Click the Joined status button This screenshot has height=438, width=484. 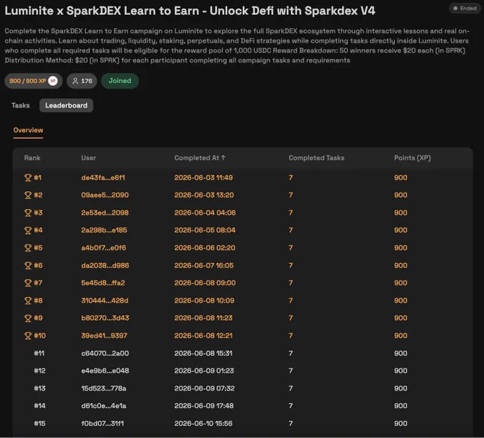tap(120, 81)
